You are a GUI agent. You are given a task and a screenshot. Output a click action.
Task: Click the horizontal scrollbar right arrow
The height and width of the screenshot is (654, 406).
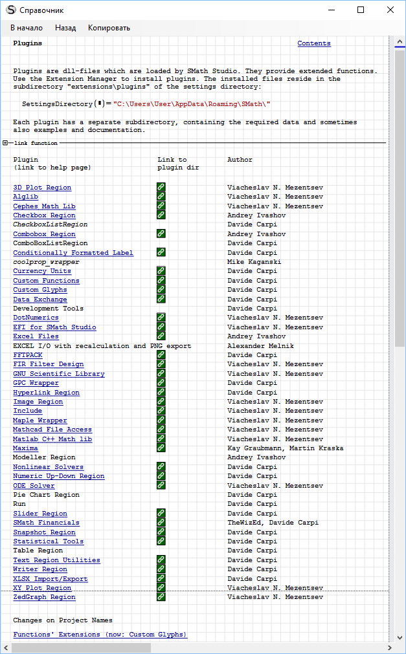click(389, 648)
